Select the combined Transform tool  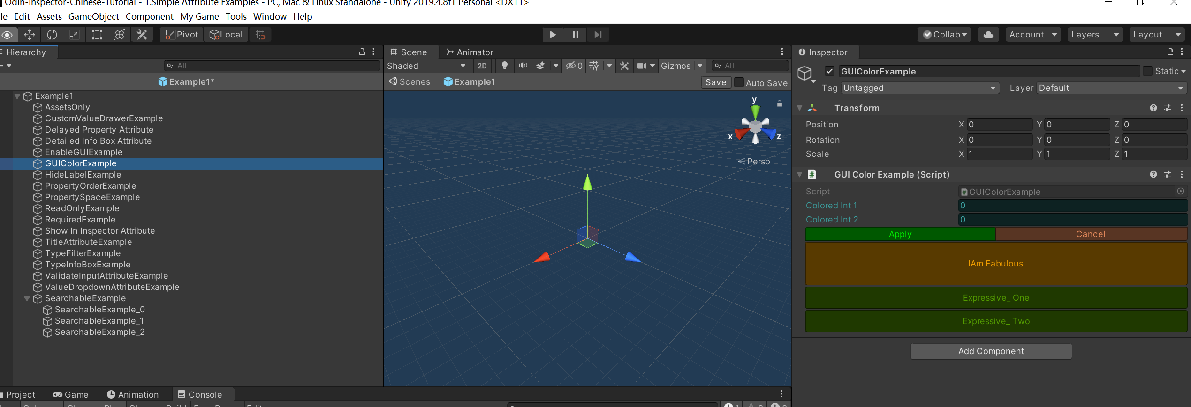pyautogui.click(x=120, y=35)
